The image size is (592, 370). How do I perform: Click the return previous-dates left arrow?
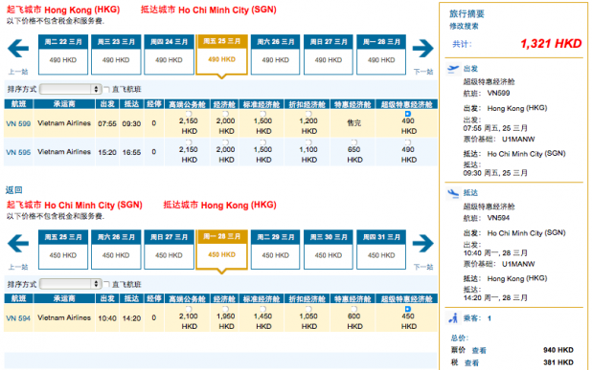click(x=18, y=244)
